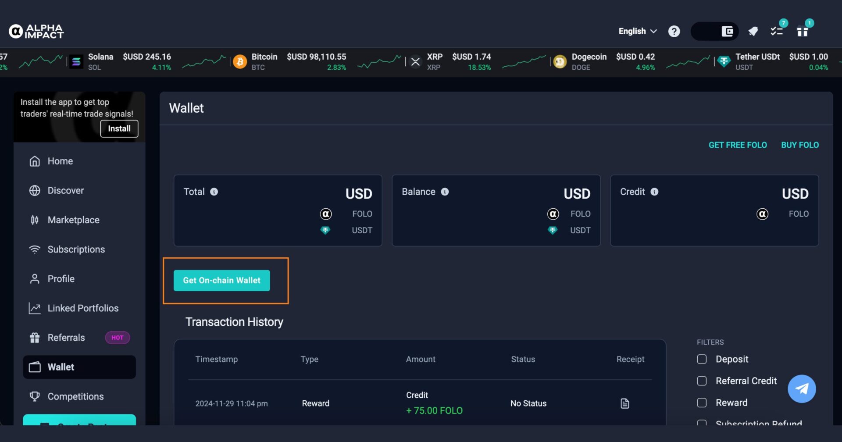Image resolution: width=842 pixels, height=442 pixels.
Task: Click the FOLO token icon in Balance card
Action: click(553, 214)
